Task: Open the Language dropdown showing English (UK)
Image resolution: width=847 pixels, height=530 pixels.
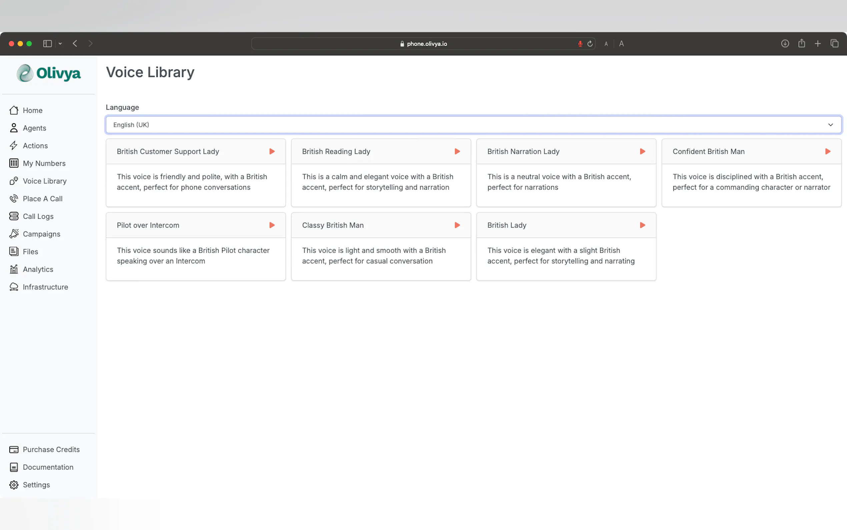Action: (x=473, y=125)
